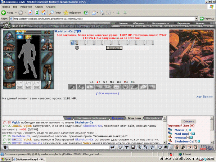Click chat log scrollbar up arrow
Viewport: 216px width, 162px height.
click(x=165, y=118)
